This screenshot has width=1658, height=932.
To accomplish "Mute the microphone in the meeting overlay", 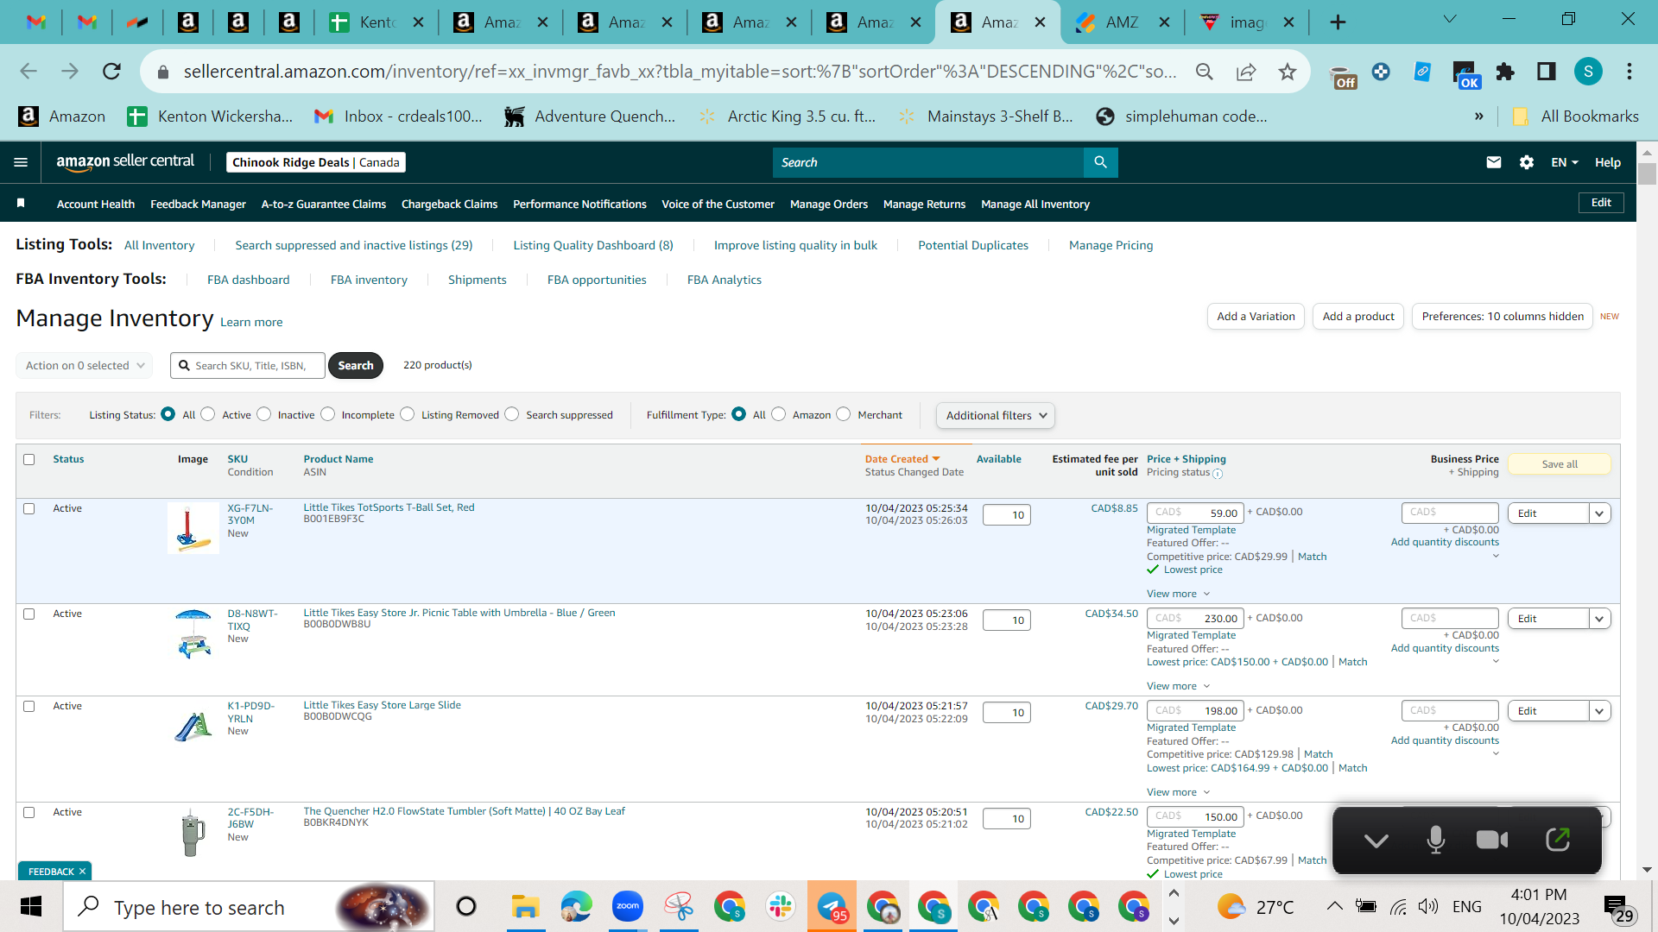I will pos(1435,840).
